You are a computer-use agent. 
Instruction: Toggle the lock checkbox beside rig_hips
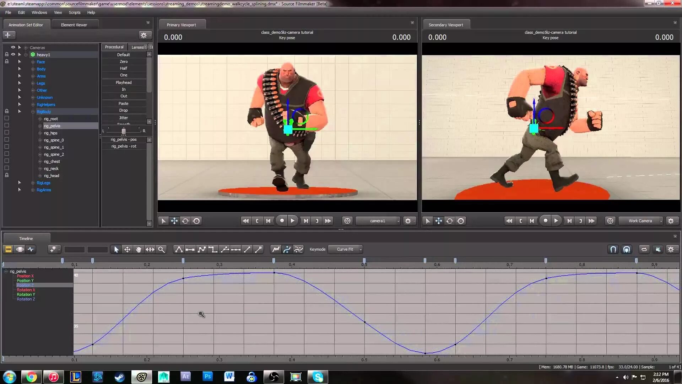pos(6,133)
